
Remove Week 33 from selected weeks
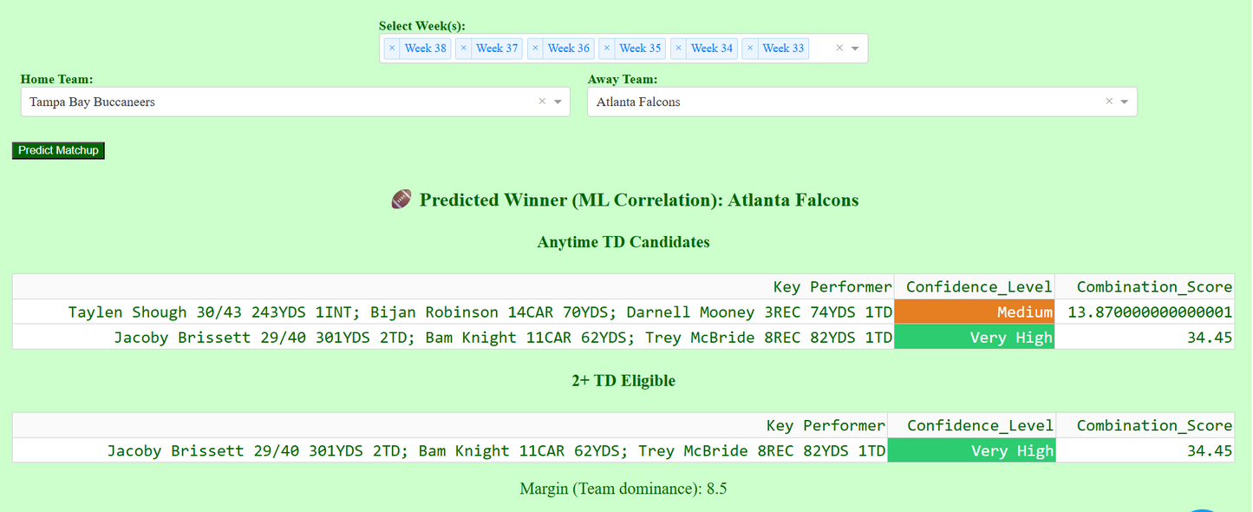point(749,48)
